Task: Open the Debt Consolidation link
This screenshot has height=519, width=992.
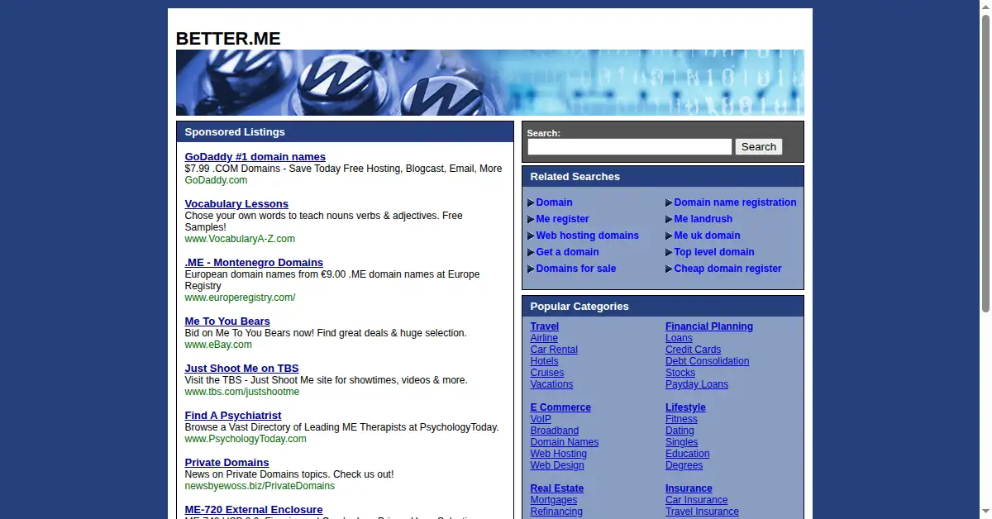Action: click(707, 361)
